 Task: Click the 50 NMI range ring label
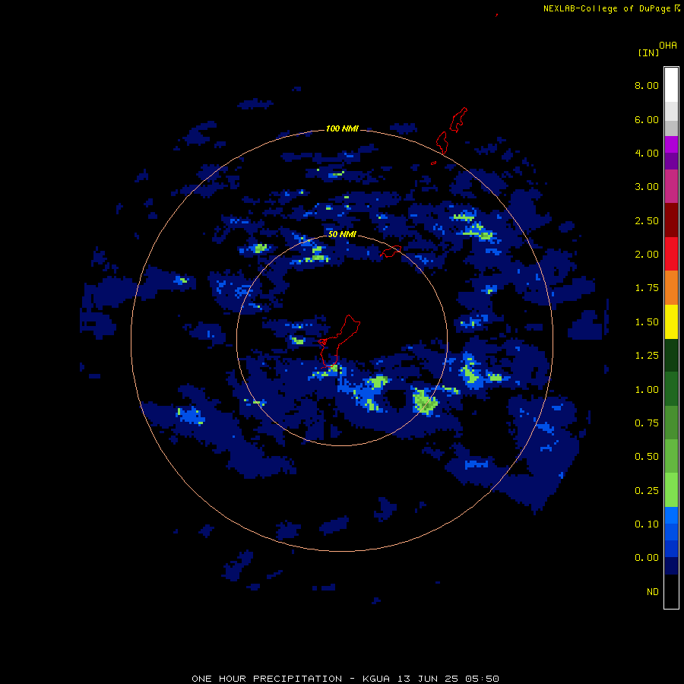(342, 234)
